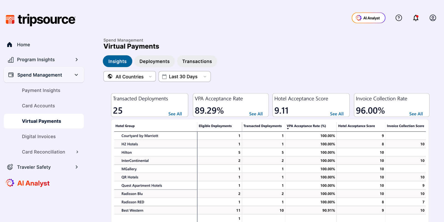Select the Best Western row
The width and height of the screenshot is (444, 222).
click(270, 210)
